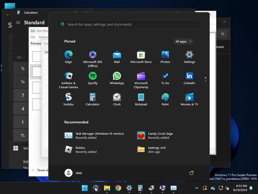
Task: Launch Microsoft Clipchamp
Action: pyautogui.click(x=141, y=80)
